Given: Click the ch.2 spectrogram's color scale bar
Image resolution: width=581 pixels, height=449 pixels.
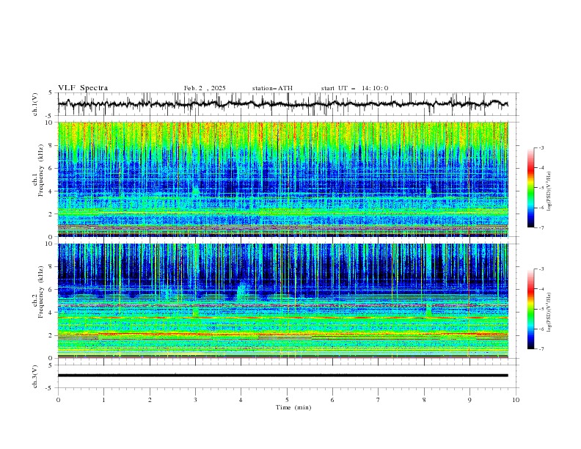Looking at the screenshot, I should [x=530, y=309].
